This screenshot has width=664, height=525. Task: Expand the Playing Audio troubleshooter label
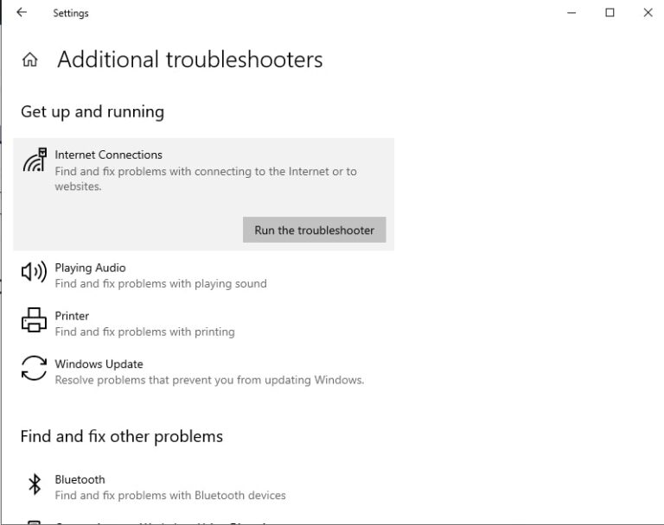(x=90, y=268)
